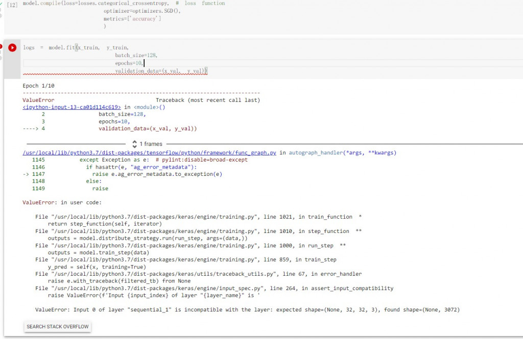Click the '<module>()' text in traceback
Image resolution: width=523 pixels, height=339 pixels.
(x=150, y=107)
